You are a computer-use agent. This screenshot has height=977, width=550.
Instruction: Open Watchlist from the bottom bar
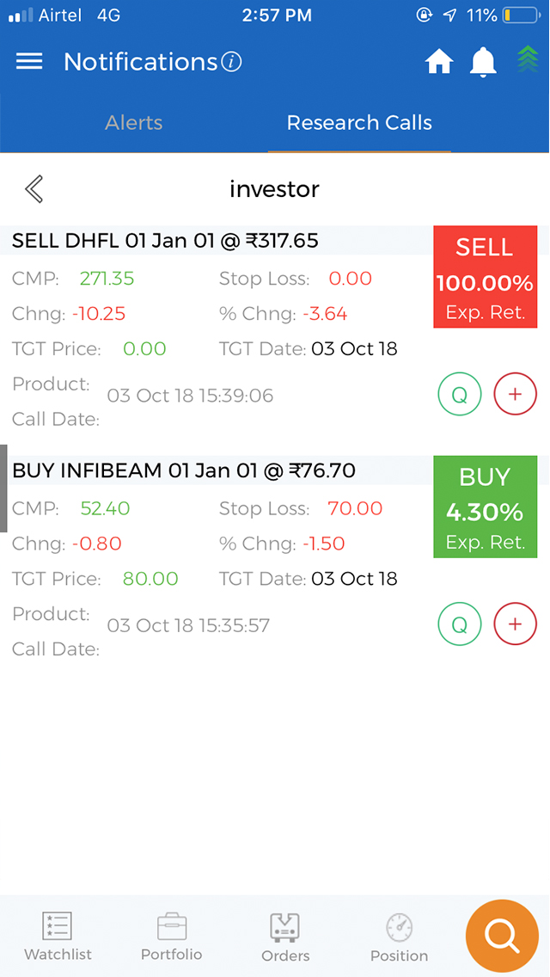click(58, 937)
